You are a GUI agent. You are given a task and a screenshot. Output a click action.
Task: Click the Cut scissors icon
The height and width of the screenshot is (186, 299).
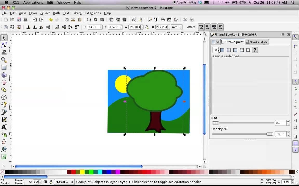(x=73, y=20)
